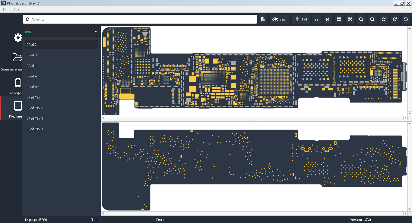The width and height of the screenshot is (412, 223).
Task: Collapse the IPAD device list
Action: click(x=96, y=32)
